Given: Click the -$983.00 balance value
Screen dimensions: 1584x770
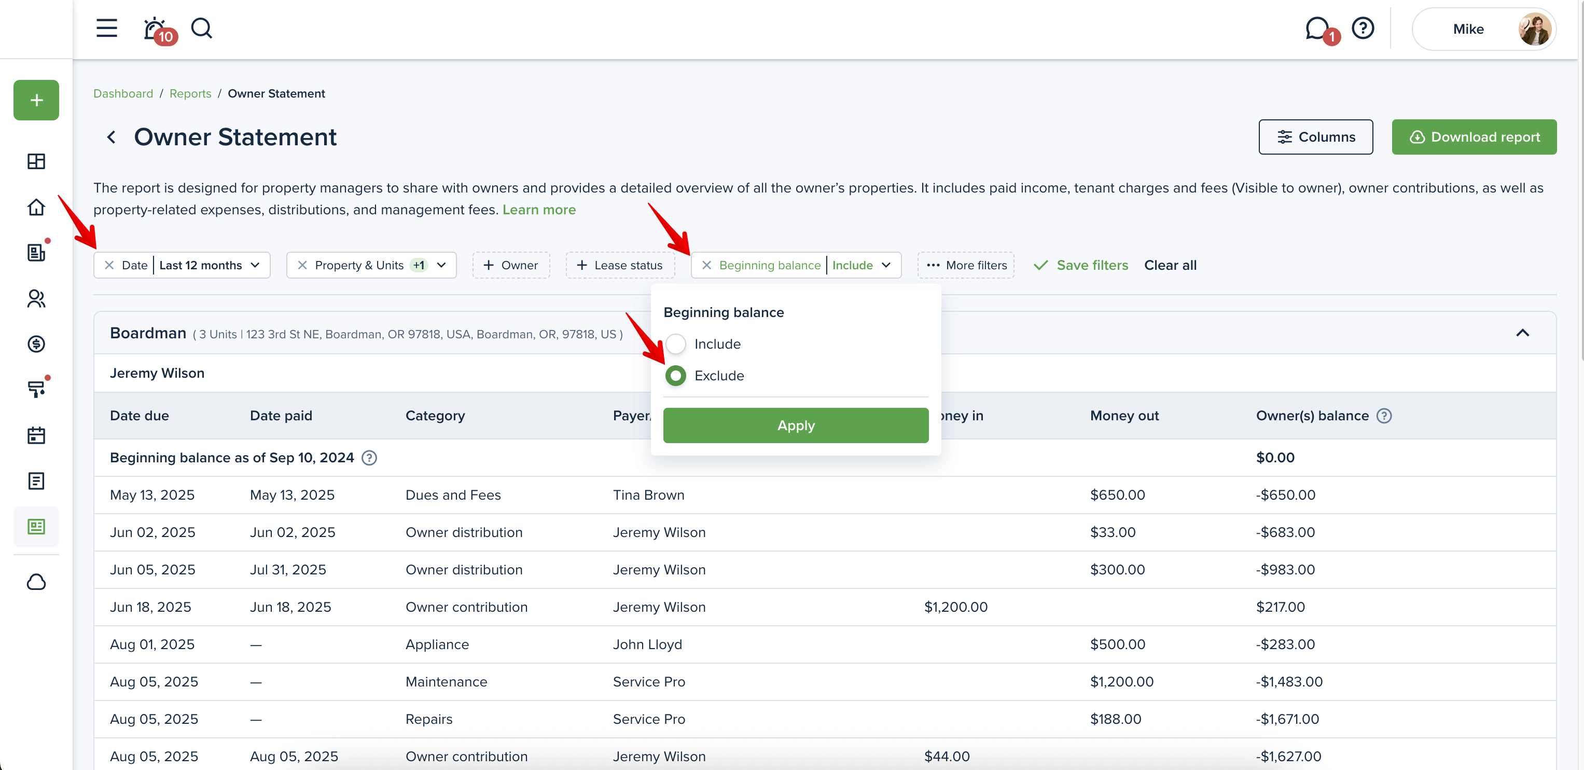Looking at the screenshot, I should (1285, 570).
